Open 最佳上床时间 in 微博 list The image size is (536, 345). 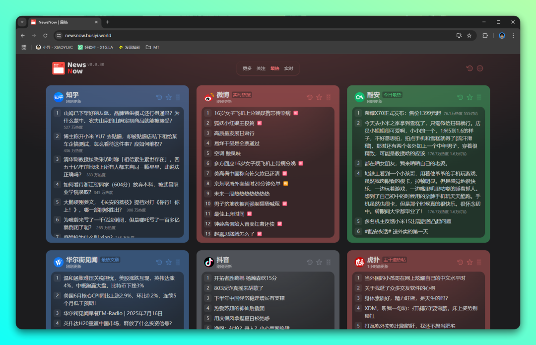229,214
